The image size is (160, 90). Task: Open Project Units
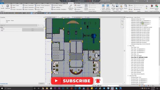click(x=39, y=9)
